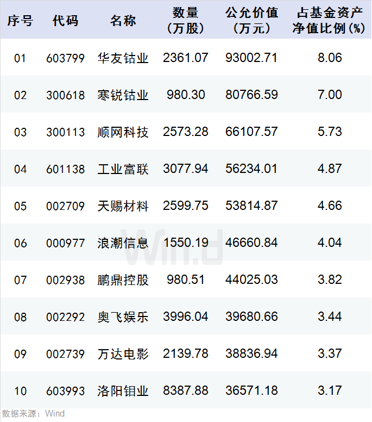Select stock code 300618

[x=65, y=95]
